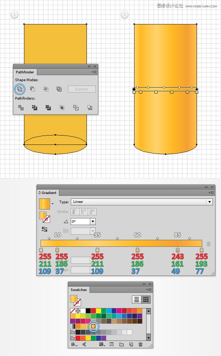Viewport: 221px width, 356px height.
Task: Click the Expand button in Pathfinder
Action: click(82, 89)
